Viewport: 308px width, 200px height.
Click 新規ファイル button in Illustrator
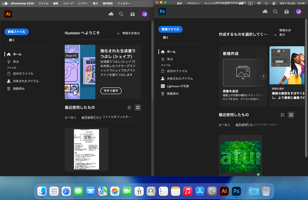click(x=16, y=32)
